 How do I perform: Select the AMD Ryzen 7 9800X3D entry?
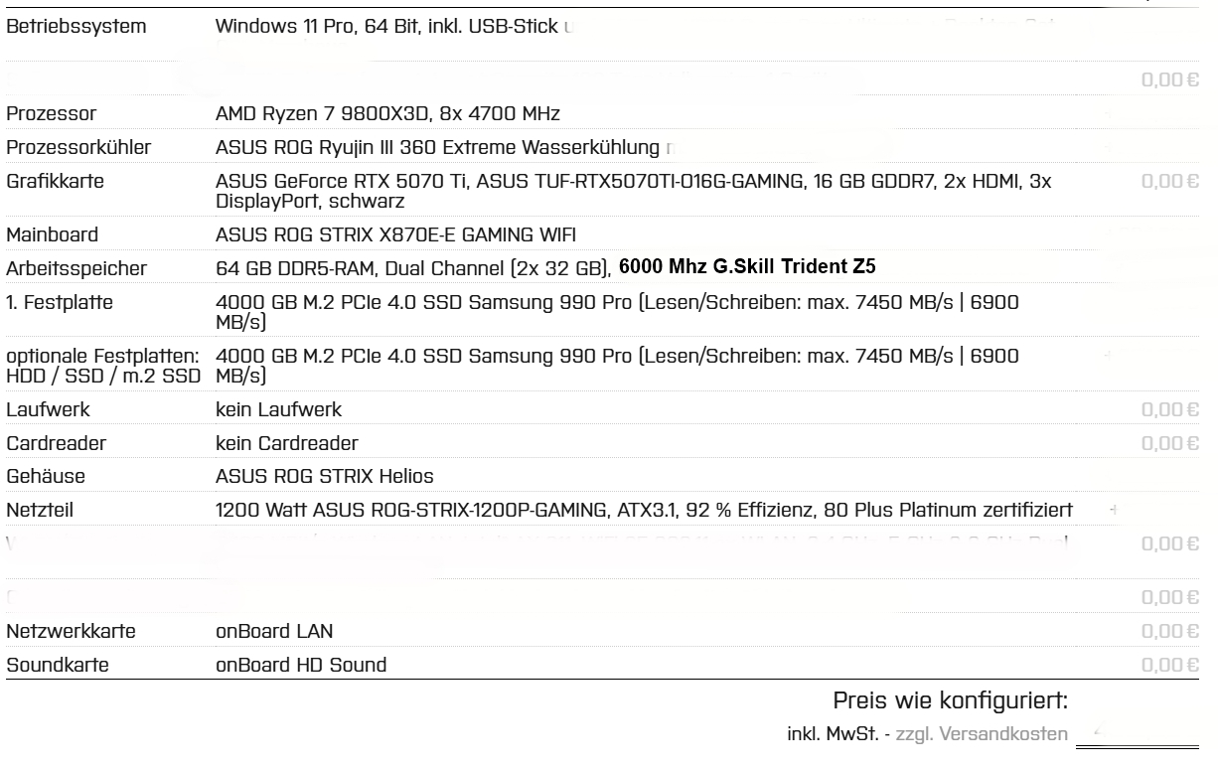click(x=394, y=114)
